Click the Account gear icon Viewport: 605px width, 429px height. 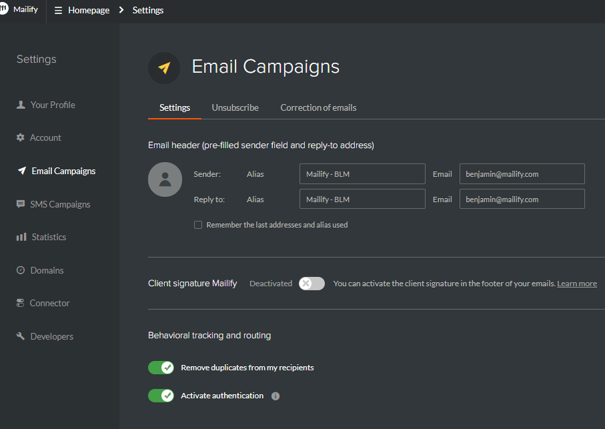[21, 137]
